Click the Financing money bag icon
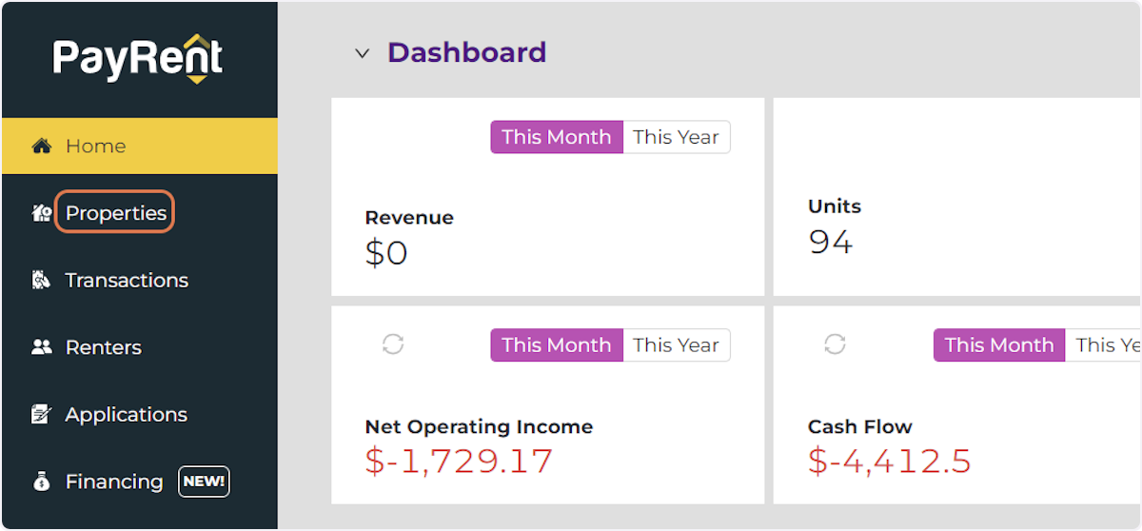The height and width of the screenshot is (531, 1142). (x=41, y=482)
